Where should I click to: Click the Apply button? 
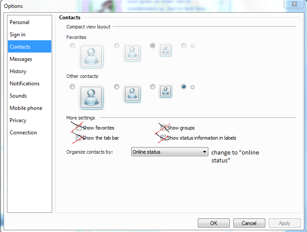coord(285,223)
